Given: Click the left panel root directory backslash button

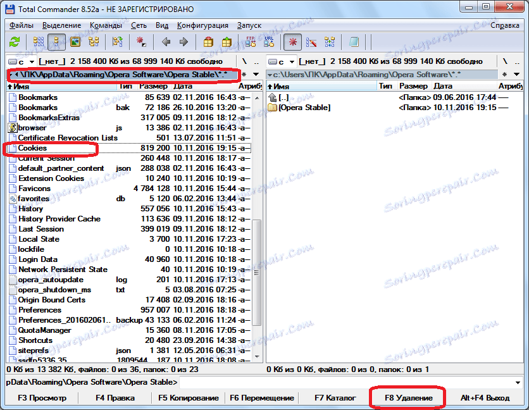Looking at the screenshot, I should [x=244, y=61].
